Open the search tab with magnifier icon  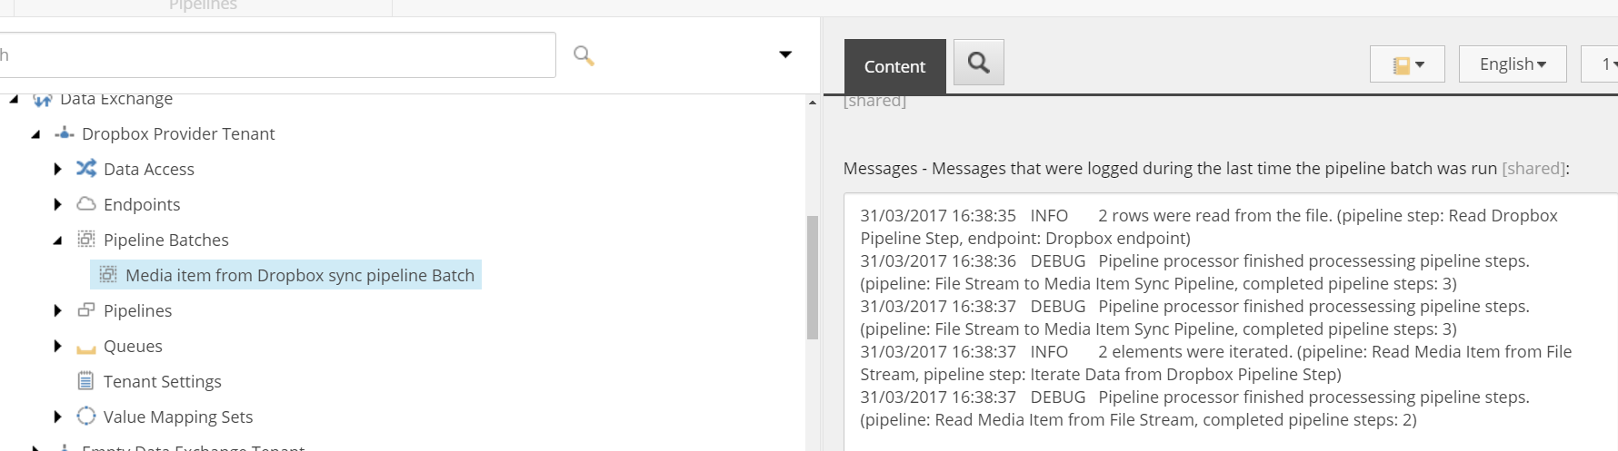coord(978,63)
